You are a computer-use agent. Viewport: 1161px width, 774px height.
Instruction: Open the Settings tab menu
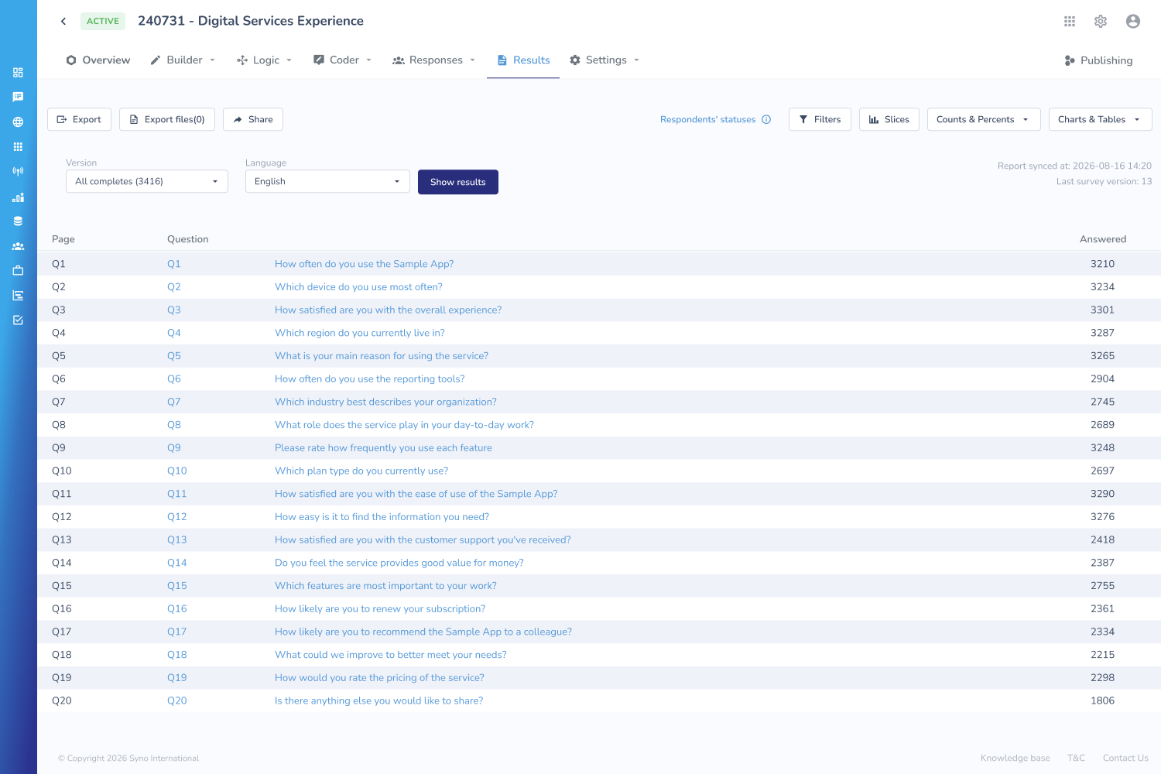604,60
